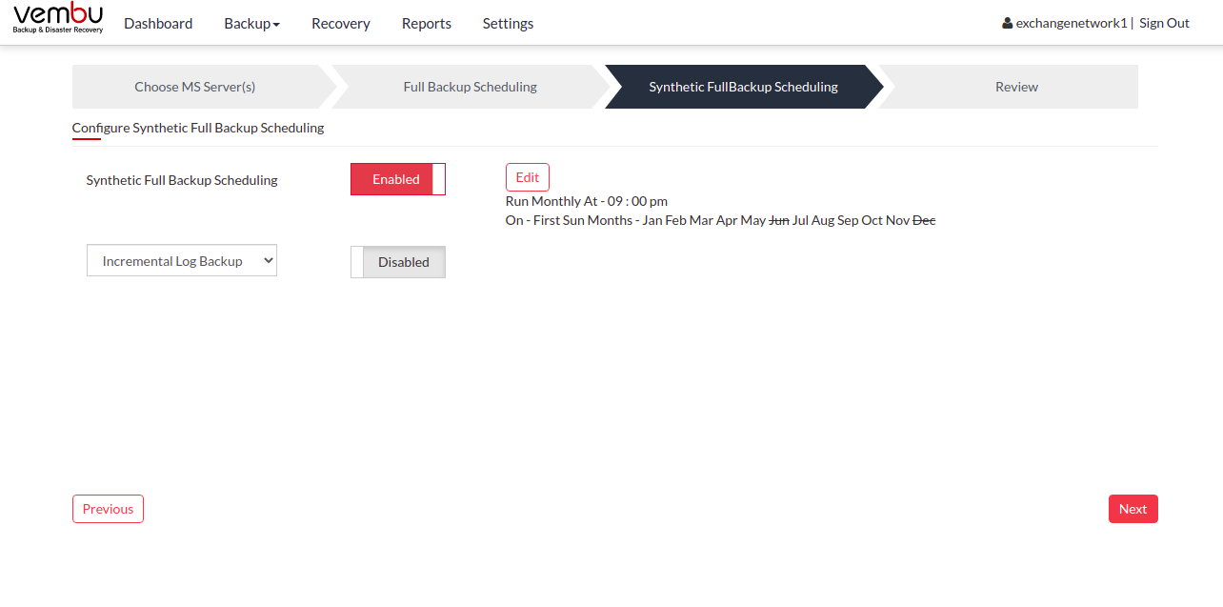Click the user profile icon beside exchangenetwork1
Viewport: 1223px width, 607px height.
tap(1007, 23)
